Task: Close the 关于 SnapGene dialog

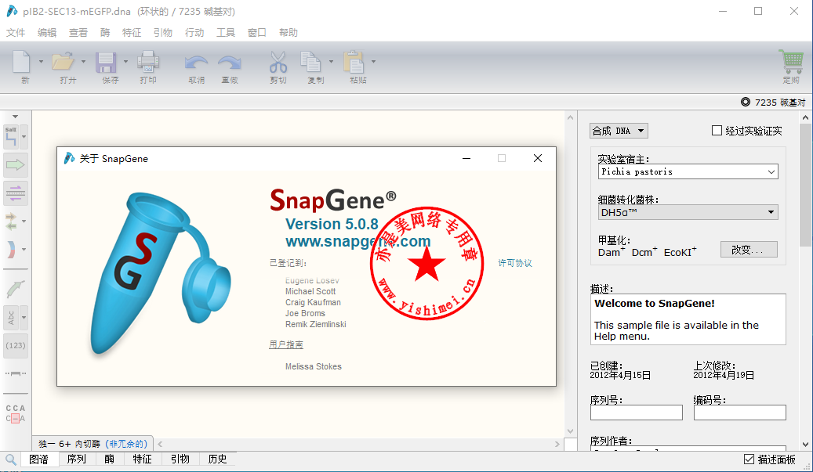Action: pos(538,158)
